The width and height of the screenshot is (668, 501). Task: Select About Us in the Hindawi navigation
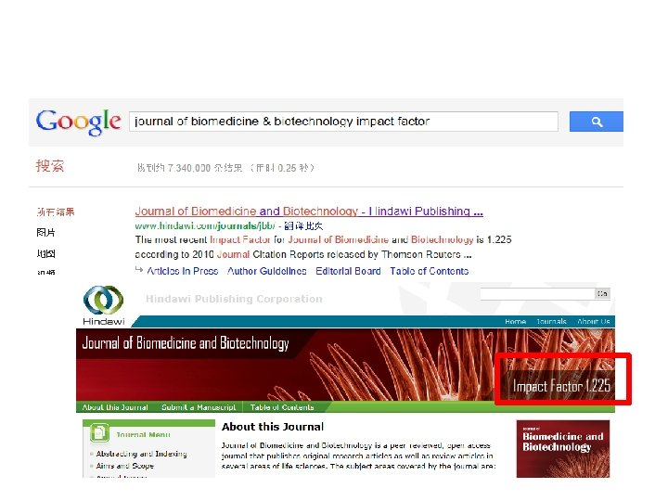594,322
